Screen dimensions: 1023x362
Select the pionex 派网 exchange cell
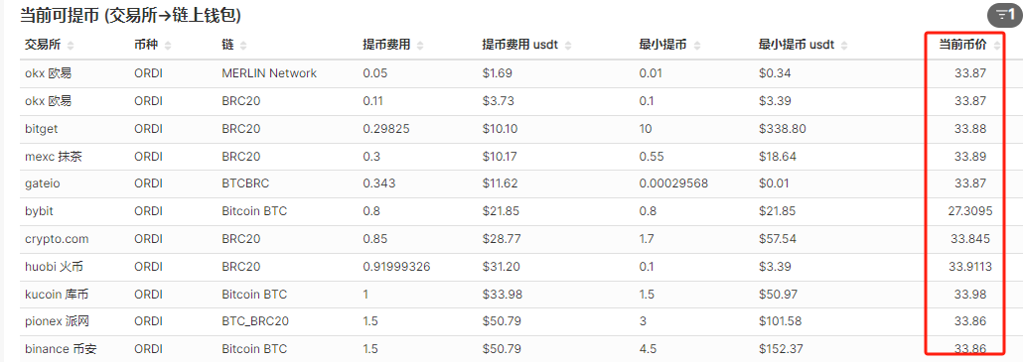click(x=56, y=321)
